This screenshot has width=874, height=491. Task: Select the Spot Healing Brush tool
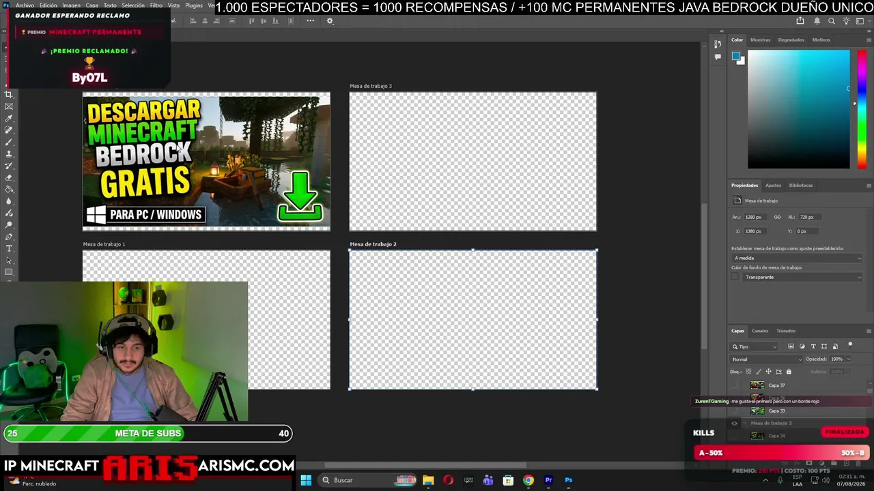coord(9,130)
